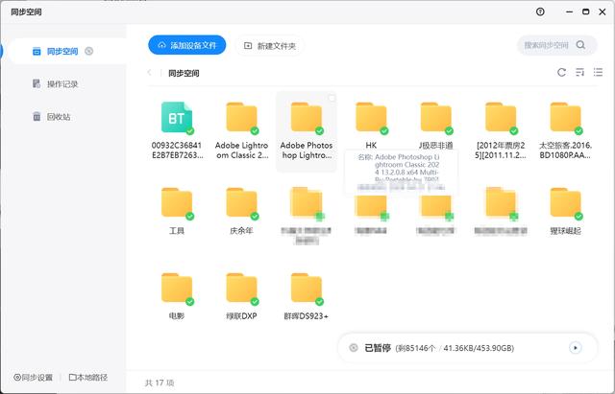
Task: Select the 工具 folder
Action: (x=177, y=211)
